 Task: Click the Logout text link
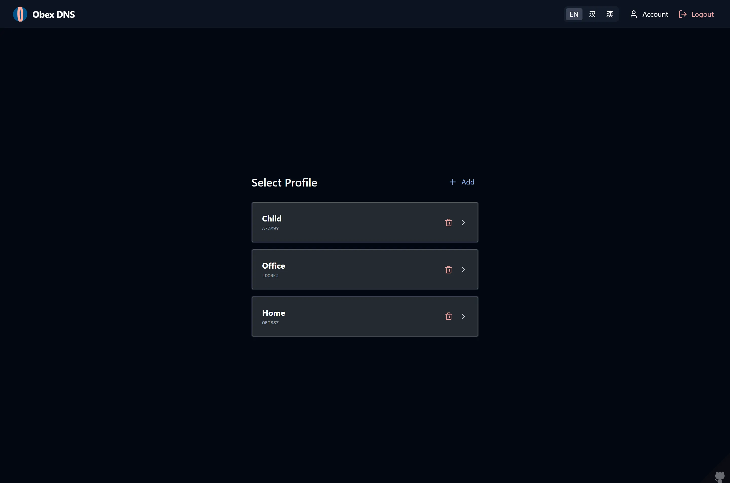coord(702,14)
